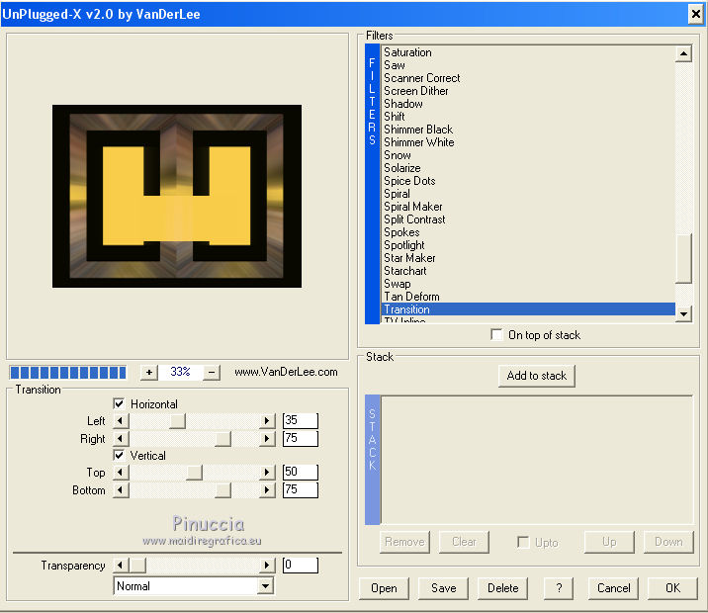Screen dimensions: 708x613
Task: Select the Saw filter
Action: pos(395,65)
